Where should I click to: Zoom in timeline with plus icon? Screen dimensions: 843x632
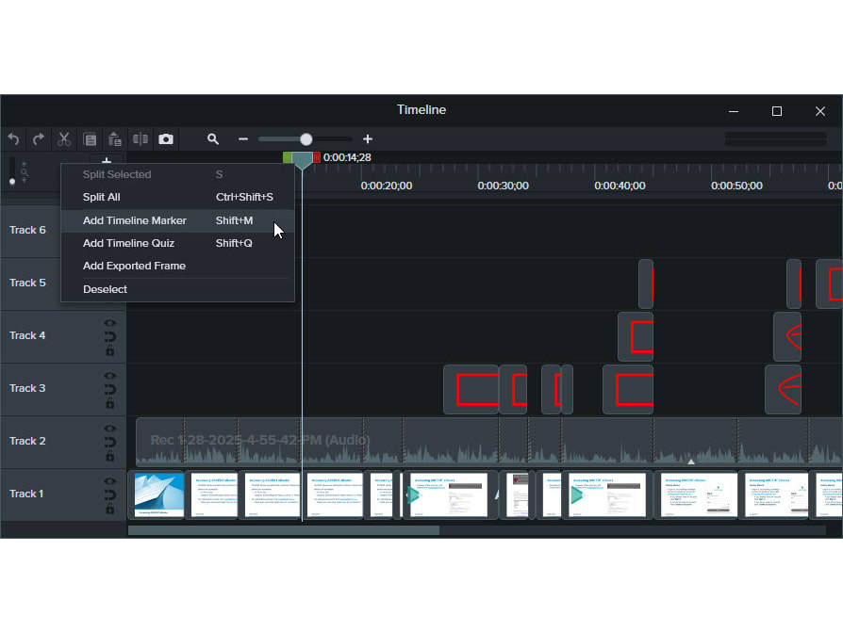pyautogui.click(x=368, y=139)
